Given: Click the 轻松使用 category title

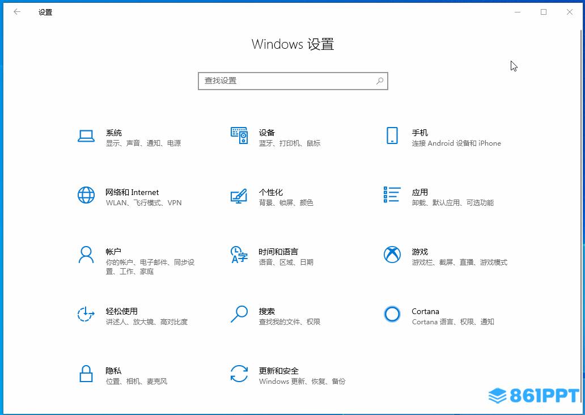Looking at the screenshot, I should click(x=122, y=311).
